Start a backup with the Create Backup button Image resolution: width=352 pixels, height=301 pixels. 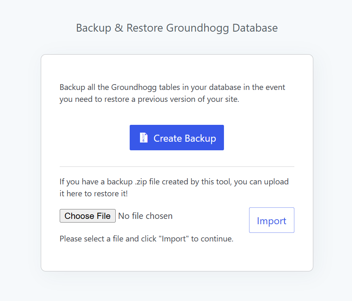(x=177, y=138)
